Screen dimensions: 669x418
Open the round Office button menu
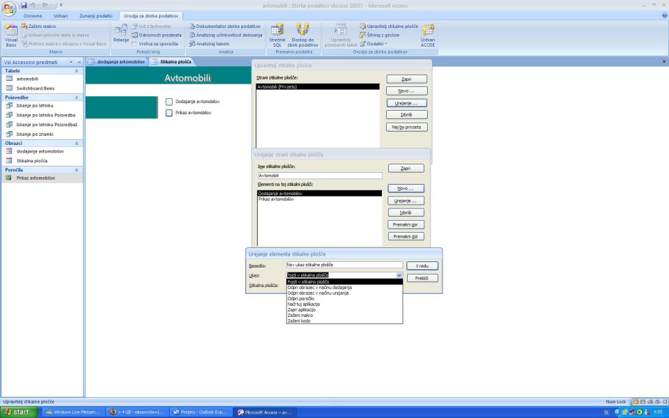(x=8, y=8)
